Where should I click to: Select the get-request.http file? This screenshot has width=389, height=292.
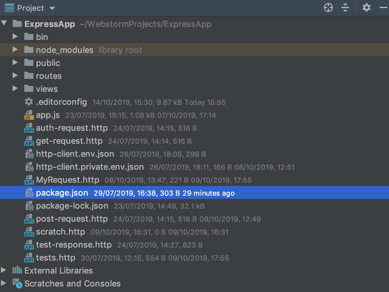(69, 141)
